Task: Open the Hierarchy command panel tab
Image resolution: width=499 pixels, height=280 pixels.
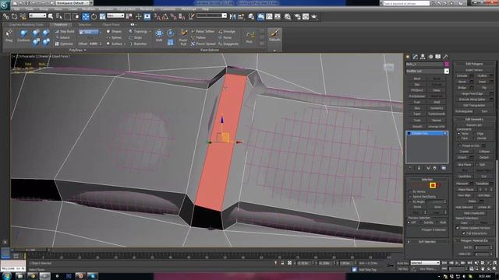Action: (423, 57)
